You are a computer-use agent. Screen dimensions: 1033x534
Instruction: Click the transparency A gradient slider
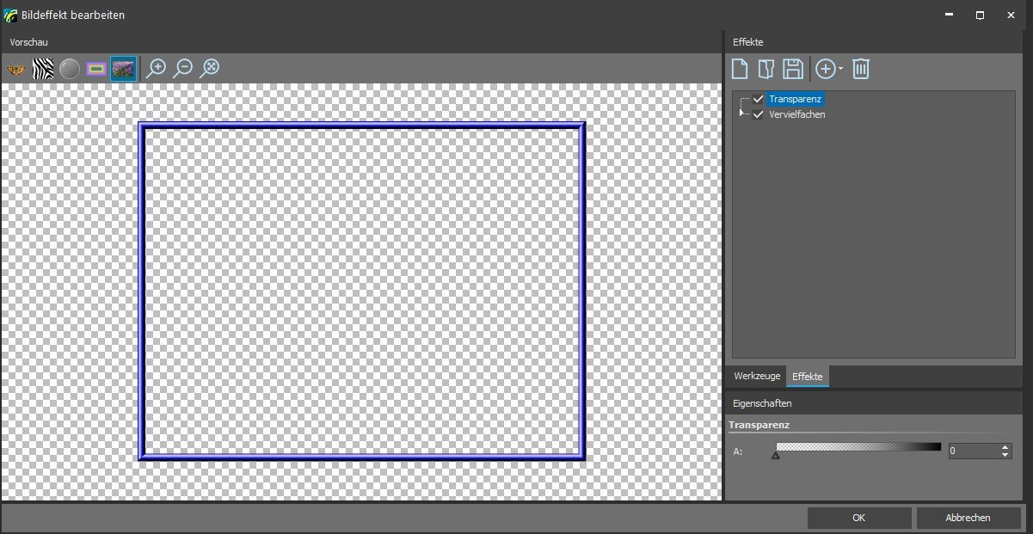(x=858, y=447)
